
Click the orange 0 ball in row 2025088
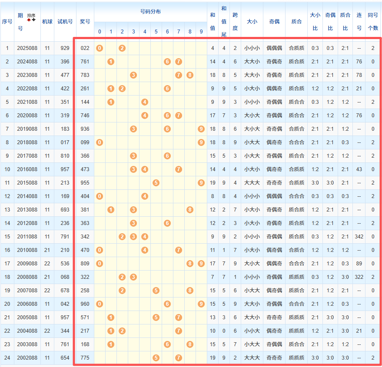click(100, 48)
